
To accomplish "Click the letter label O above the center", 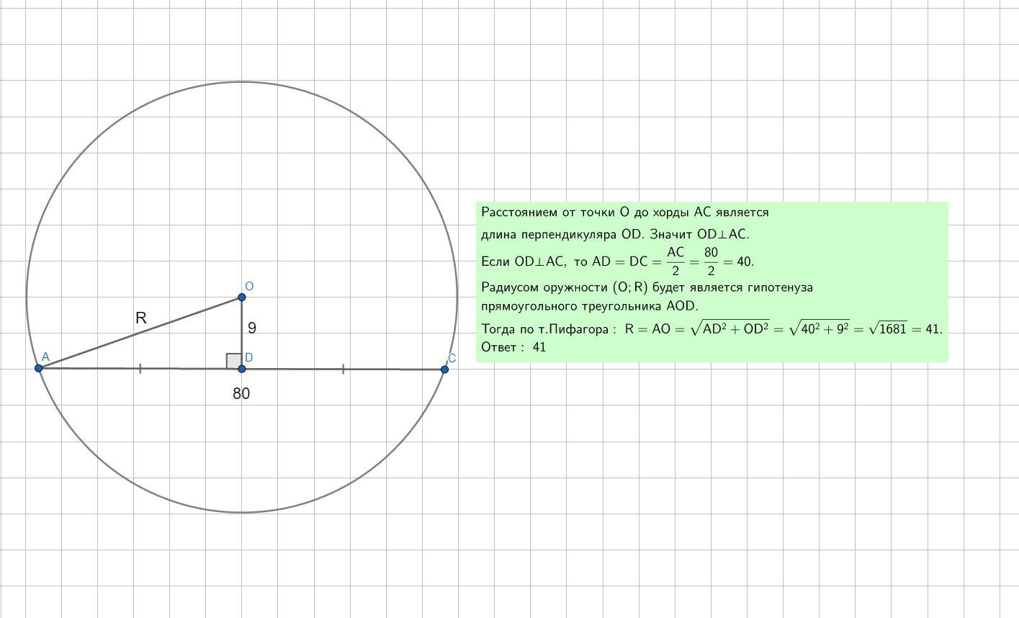I will click(249, 286).
